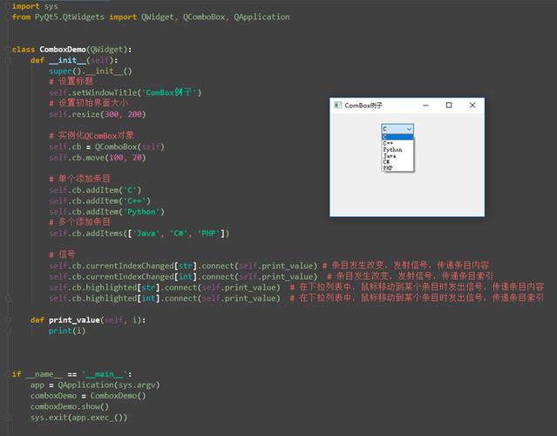Click the addItem('C++') code line
The image size is (557, 436).
100,201
